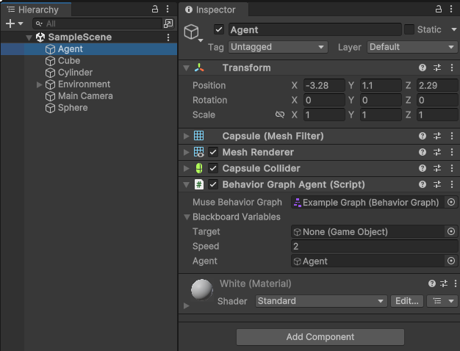Image resolution: width=460 pixels, height=351 pixels.
Task: Click Rotation X field
Action: pyautogui.click(x=324, y=100)
